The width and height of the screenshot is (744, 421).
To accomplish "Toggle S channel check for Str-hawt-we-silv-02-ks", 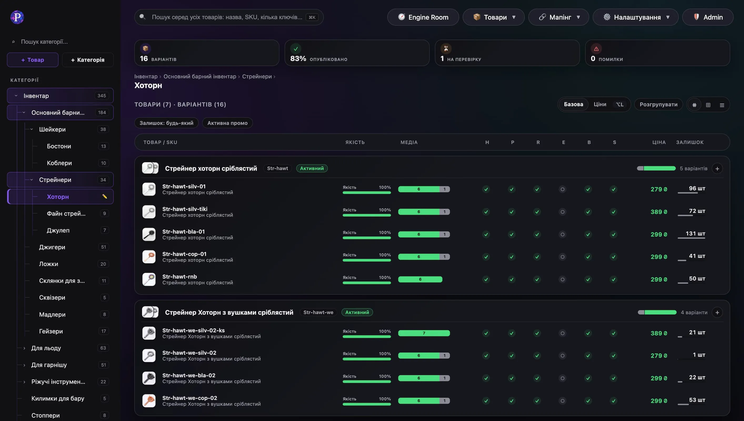I will [613, 333].
